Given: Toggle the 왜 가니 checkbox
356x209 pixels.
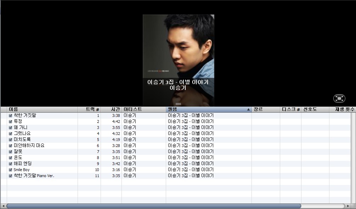Looking at the screenshot, I should click(10, 128).
